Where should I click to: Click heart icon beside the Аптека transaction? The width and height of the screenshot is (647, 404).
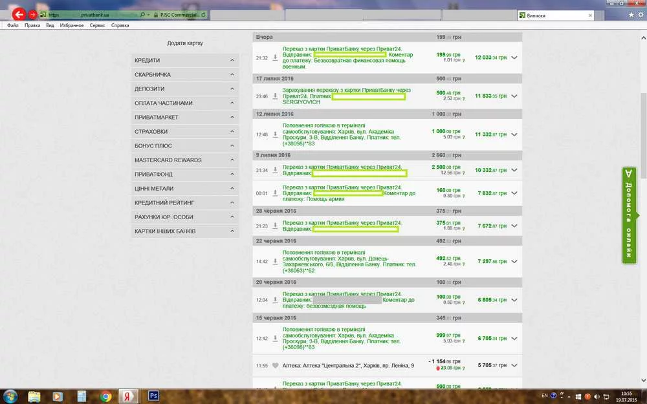click(275, 365)
